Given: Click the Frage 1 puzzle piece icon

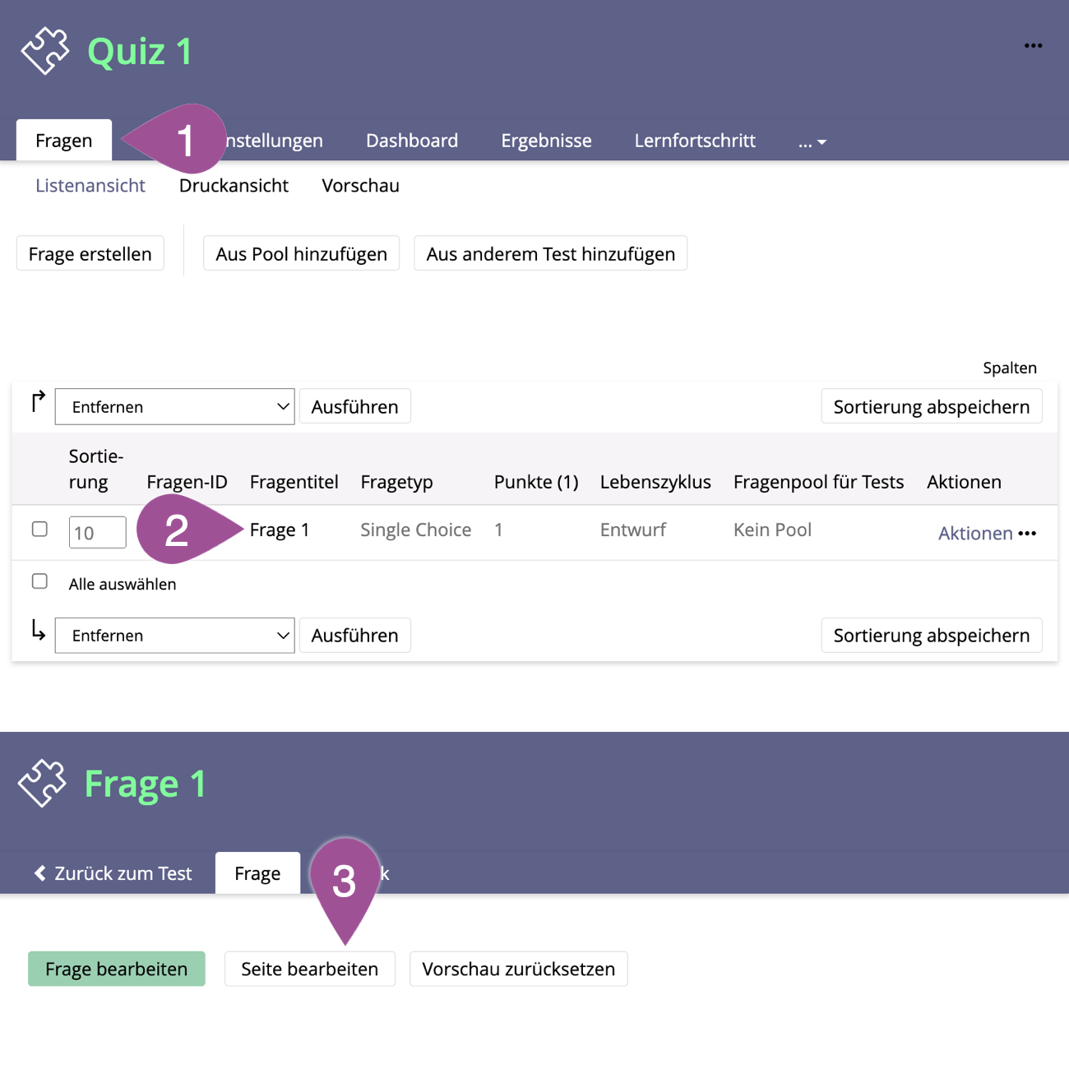Looking at the screenshot, I should click(x=43, y=783).
